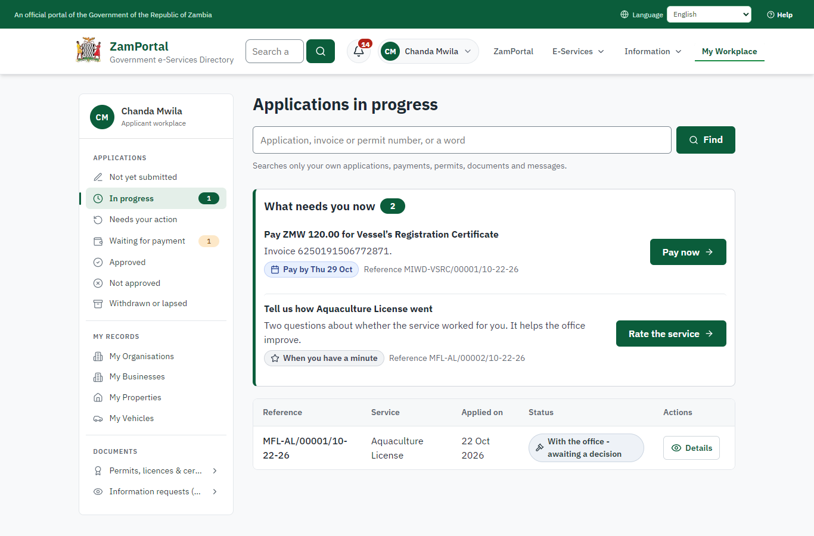Open Waiting for payment list
This screenshot has height=536, width=814.
156,241
